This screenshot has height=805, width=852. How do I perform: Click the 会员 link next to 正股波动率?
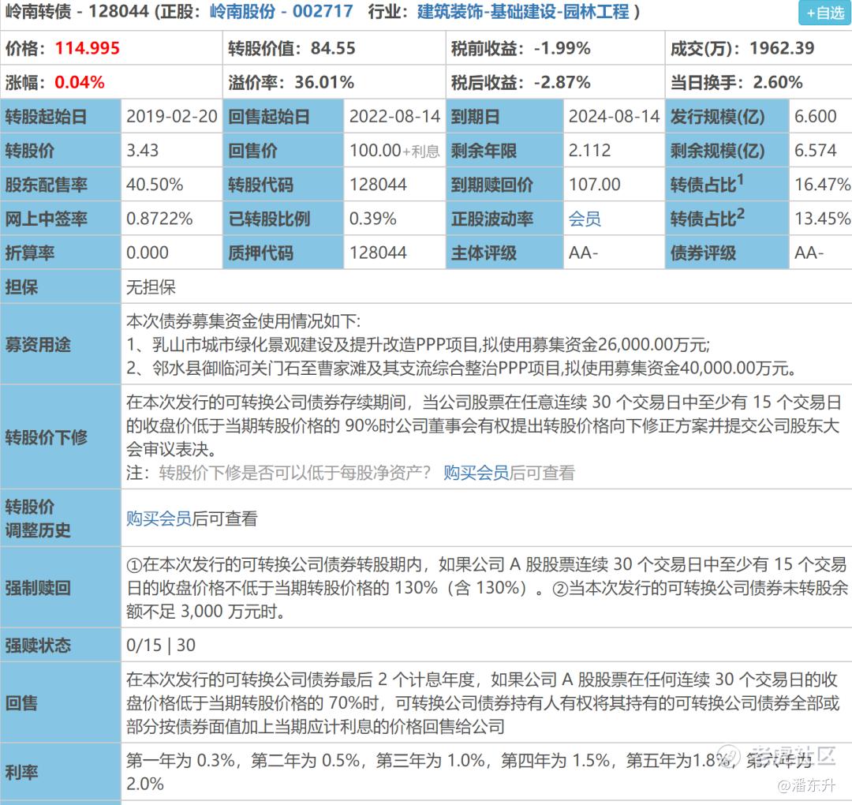click(x=585, y=219)
